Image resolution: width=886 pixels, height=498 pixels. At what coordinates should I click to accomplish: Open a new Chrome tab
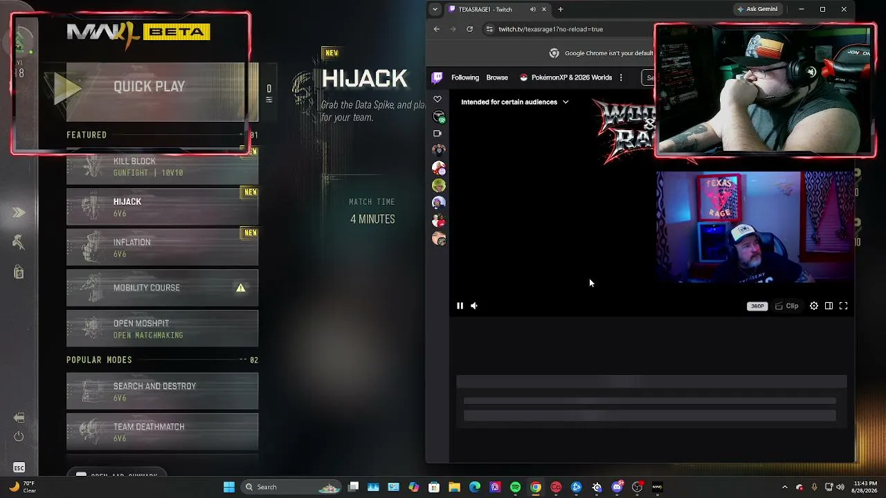561,9
